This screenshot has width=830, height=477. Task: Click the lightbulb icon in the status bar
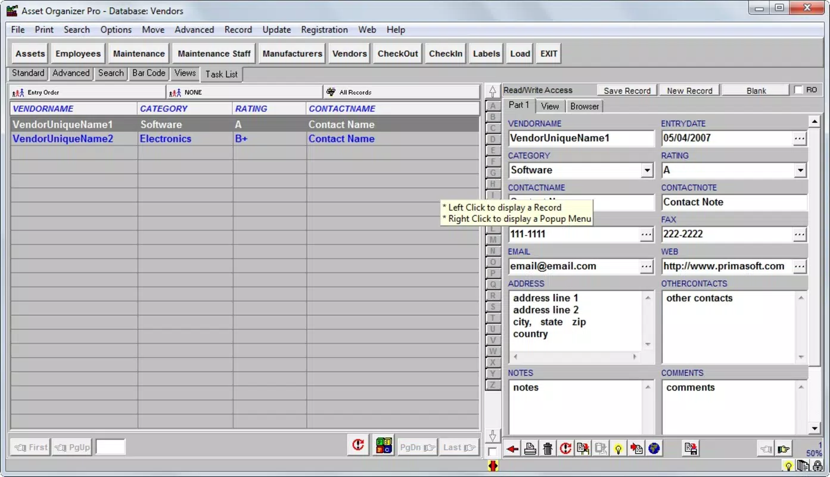pyautogui.click(x=788, y=466)
